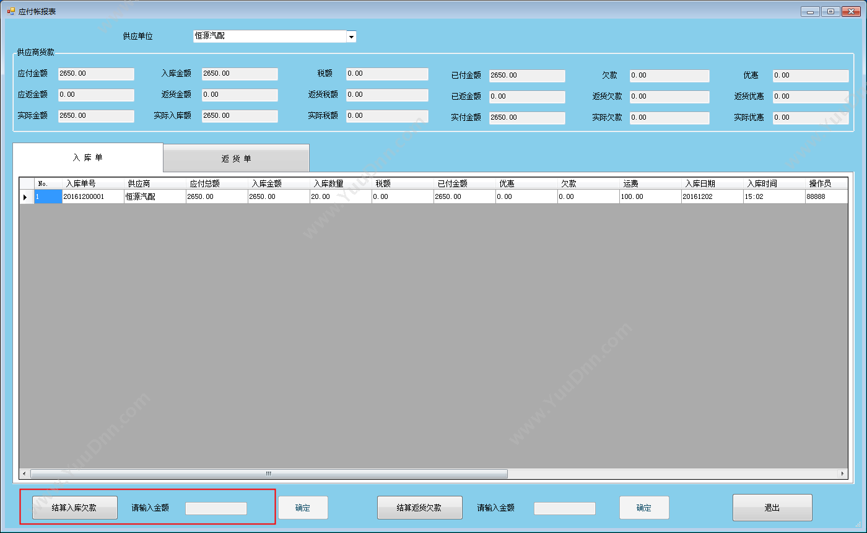Click the 实际欠款 field
The height and width of the screenshot is (533, 867).
pyautogui.click(x=669, y=118)
